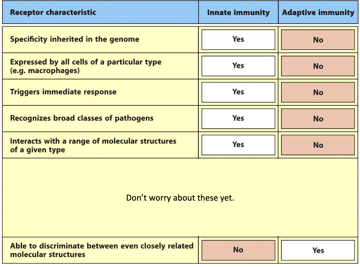Click innate Yes box for genome specificity
360x267 pixels.
click(238, 39)
